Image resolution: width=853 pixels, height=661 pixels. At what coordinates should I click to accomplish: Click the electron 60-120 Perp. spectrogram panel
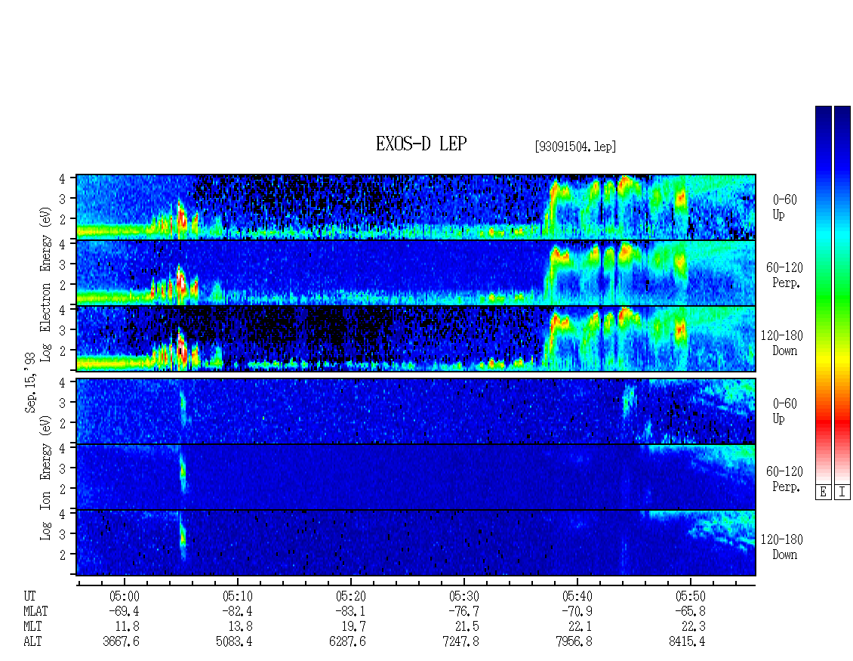point(416,273)
